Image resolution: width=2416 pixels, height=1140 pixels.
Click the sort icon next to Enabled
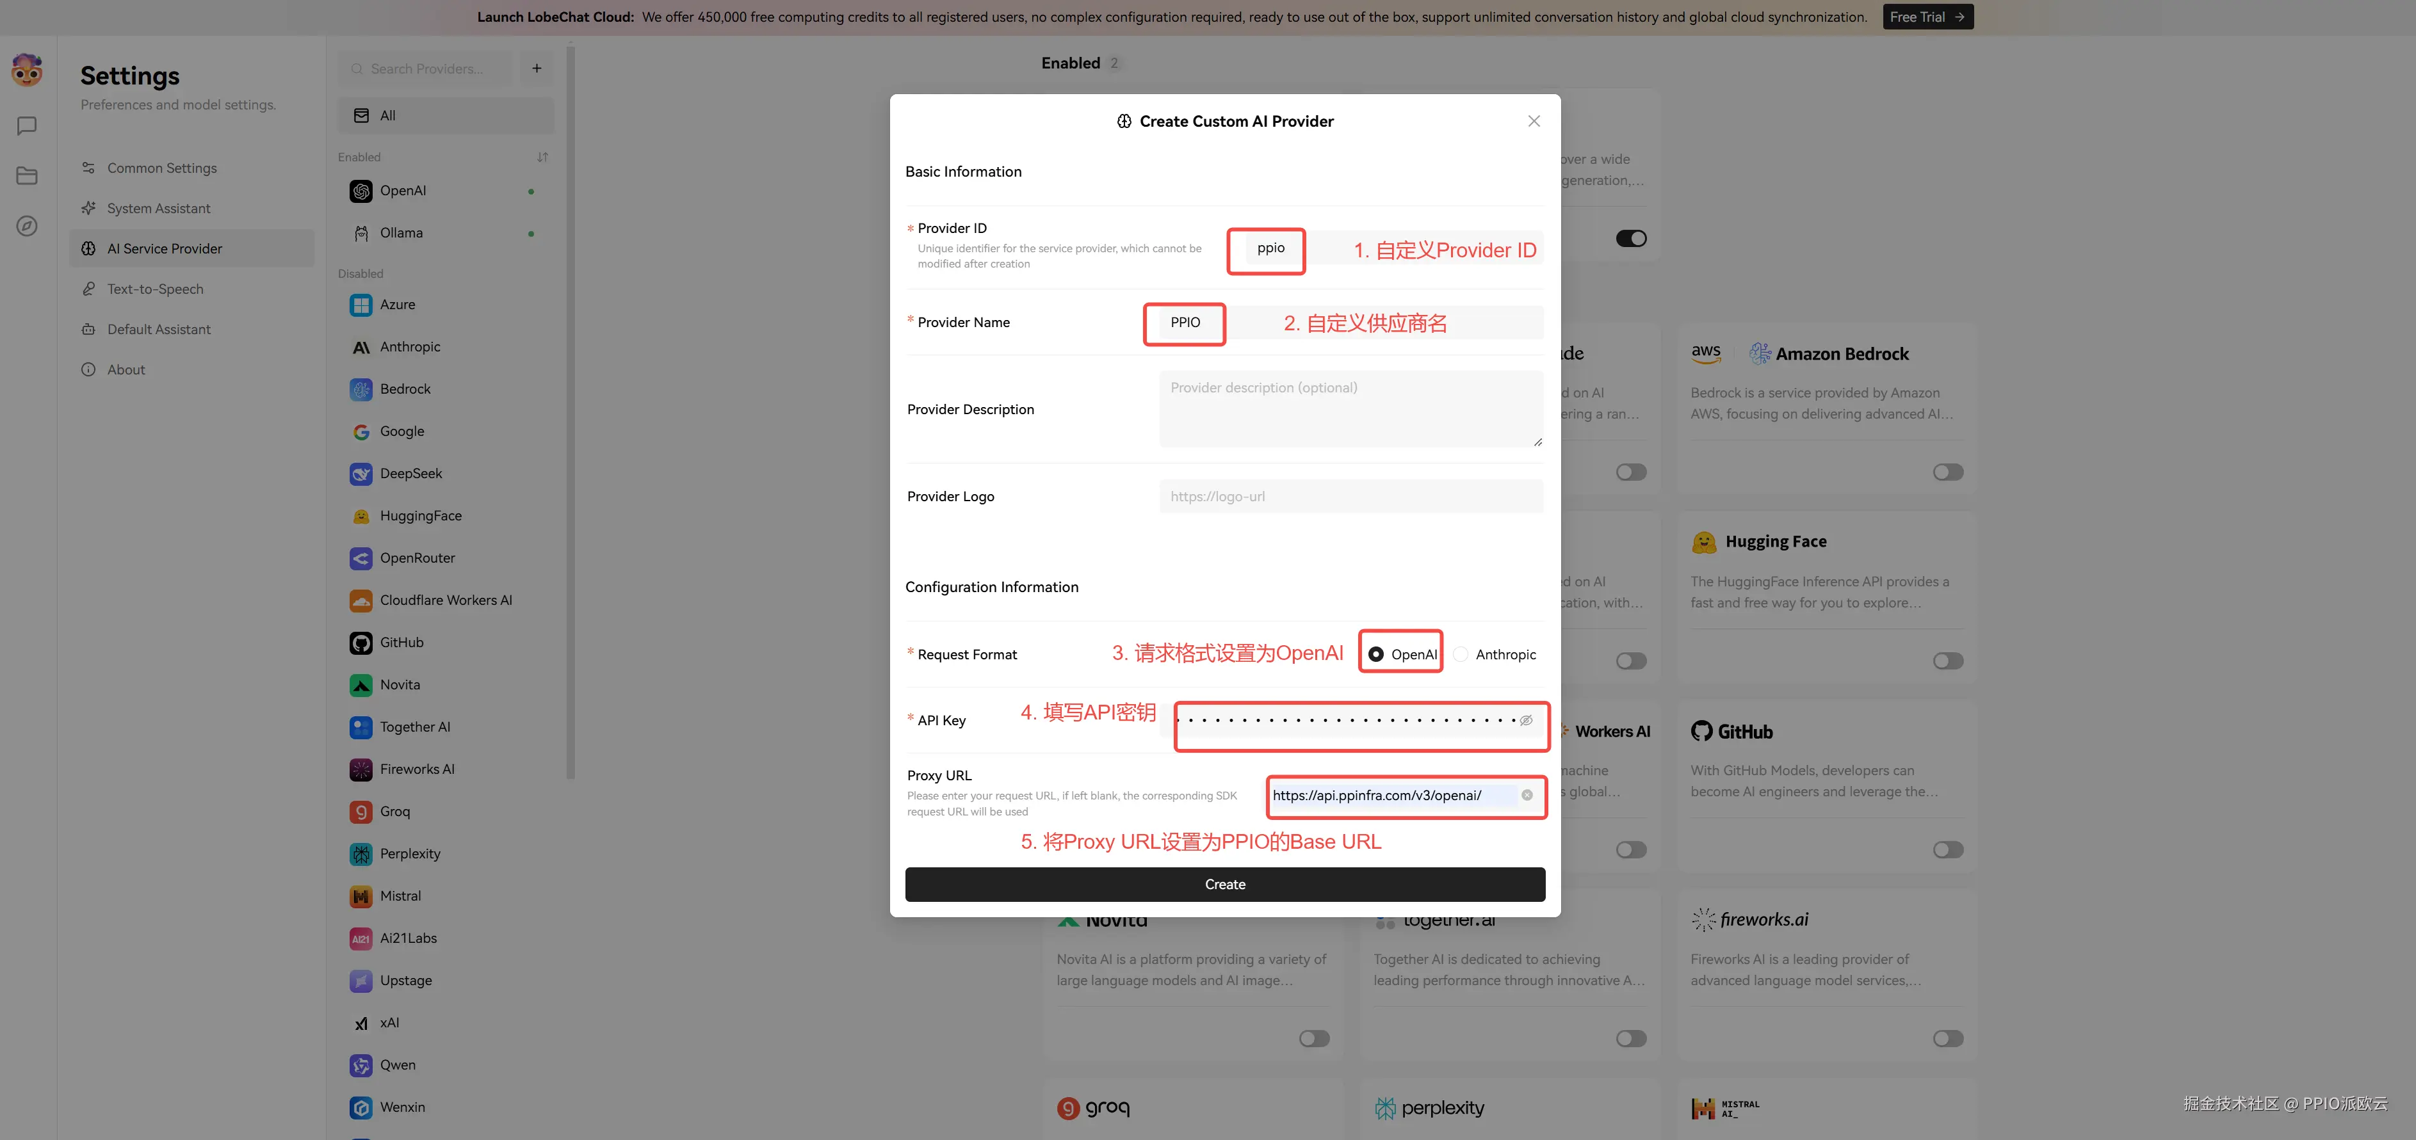tap(542, 157)
